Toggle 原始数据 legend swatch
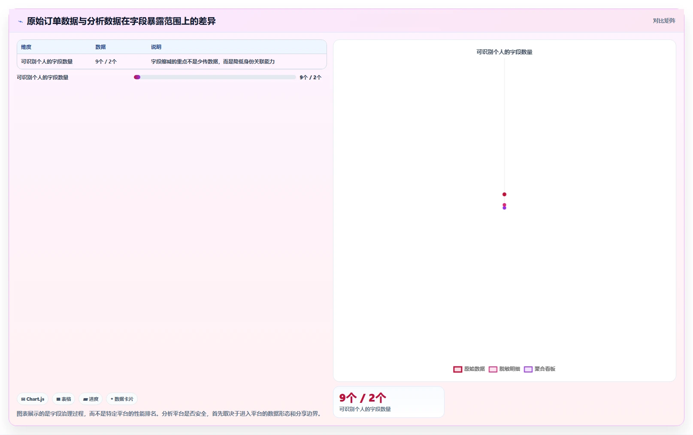Viewport: 693px width, 435px height. (x=457, y=369)
